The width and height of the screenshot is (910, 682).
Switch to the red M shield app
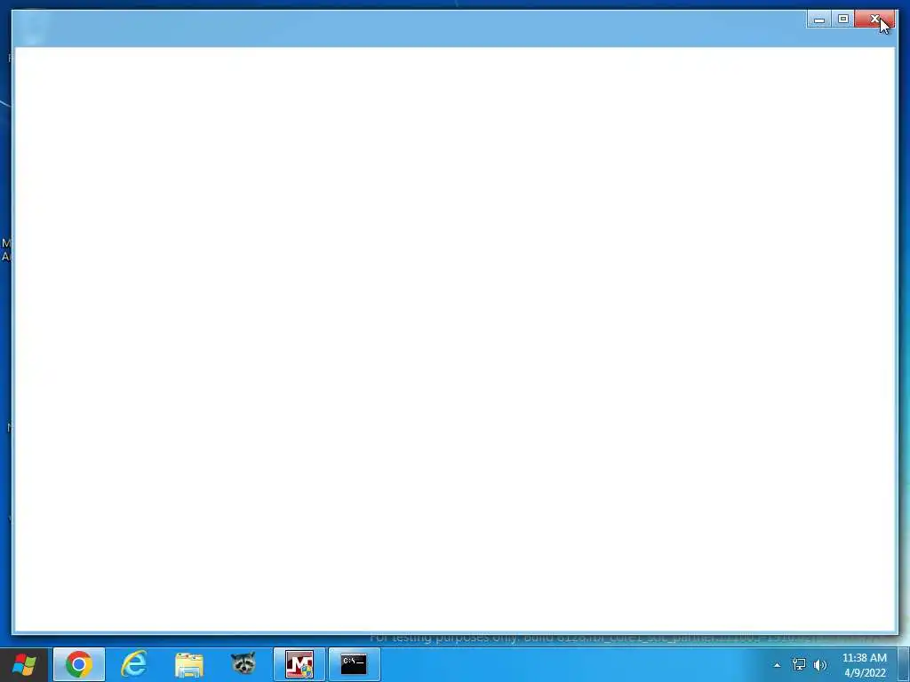pos(299,664)
